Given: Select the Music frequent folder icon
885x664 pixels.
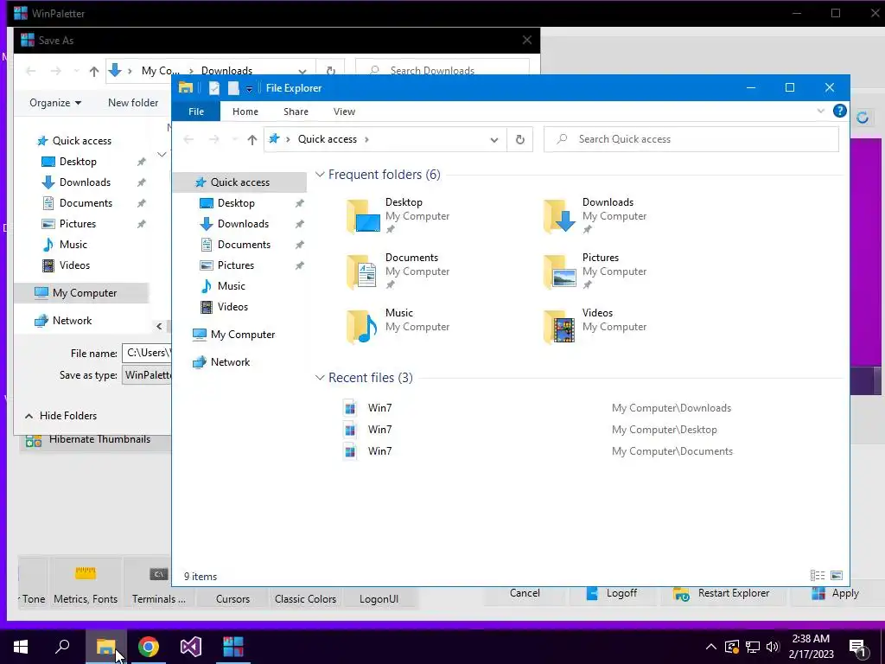Looking at the screenshot, I should click(x=363, y=326).
